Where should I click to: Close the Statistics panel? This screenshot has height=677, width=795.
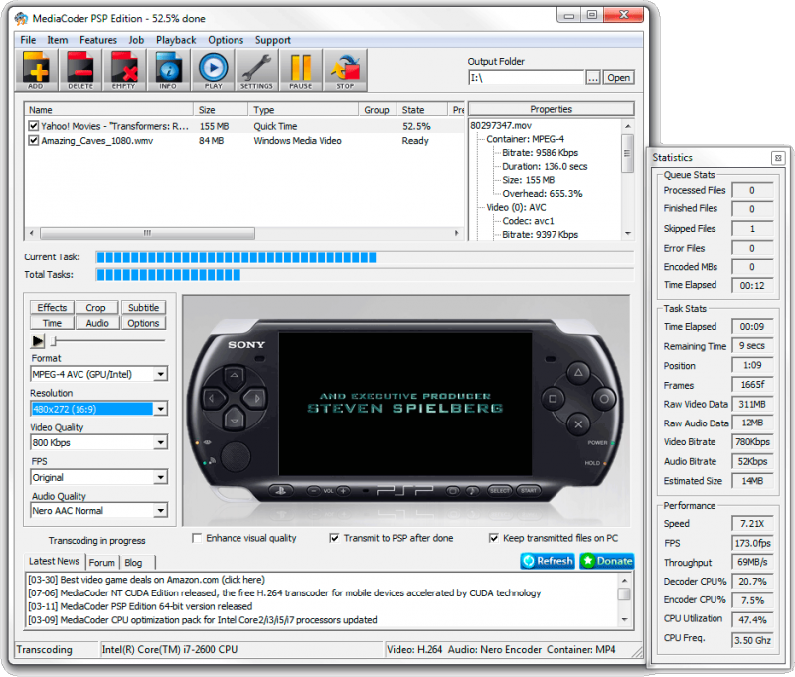click(778, 158)
